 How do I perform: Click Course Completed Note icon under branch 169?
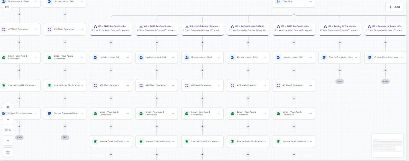(x=370, y=57)
